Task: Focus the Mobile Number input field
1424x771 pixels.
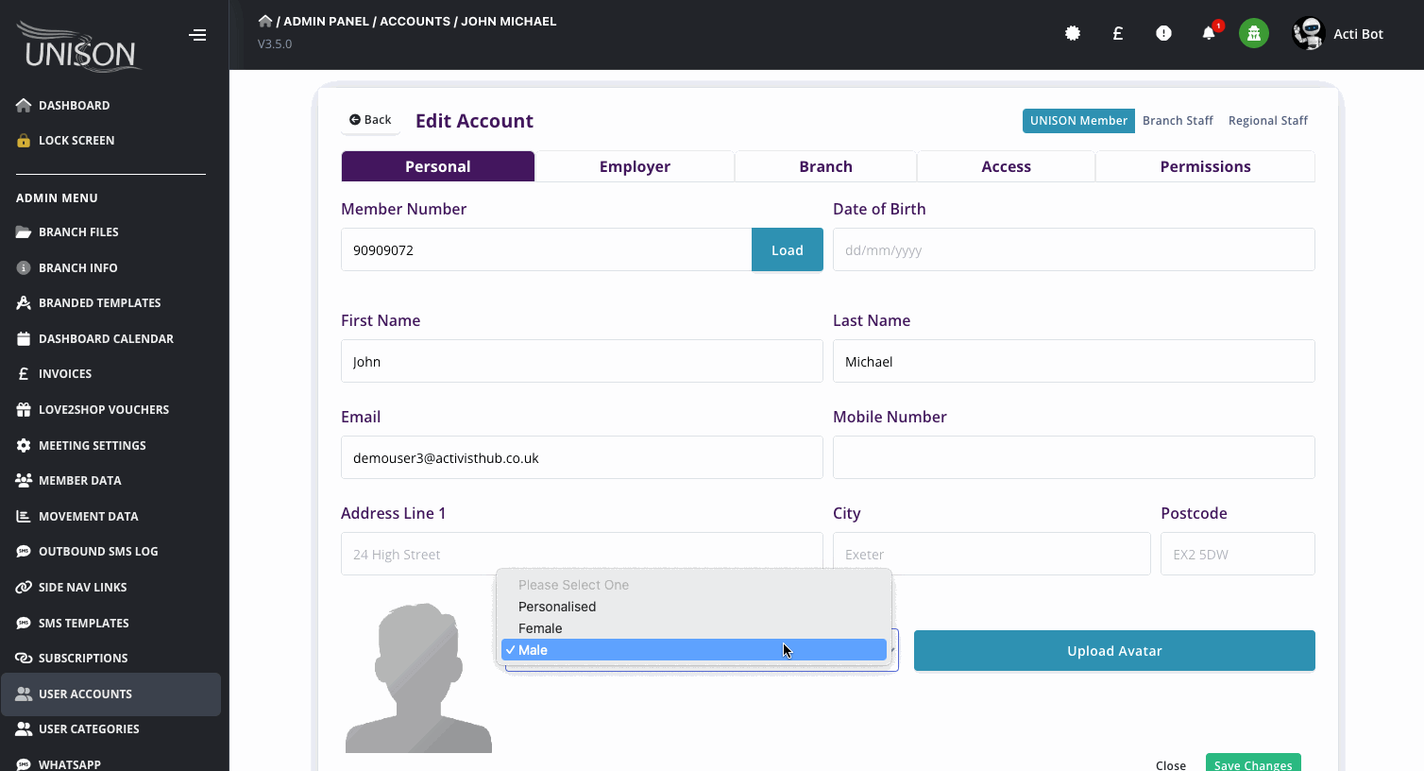Action: tap(1074, 457)
